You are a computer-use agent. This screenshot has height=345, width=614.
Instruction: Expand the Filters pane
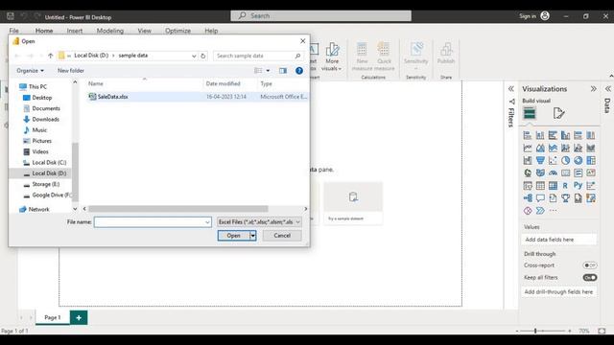[511, 89]
